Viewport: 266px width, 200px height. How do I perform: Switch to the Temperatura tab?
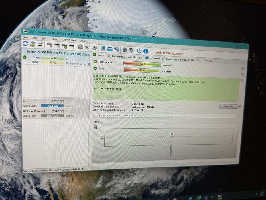[117, 56]
